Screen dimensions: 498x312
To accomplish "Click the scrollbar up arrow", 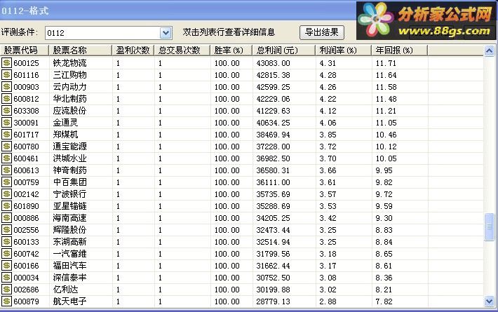I will tap(489, 50).
